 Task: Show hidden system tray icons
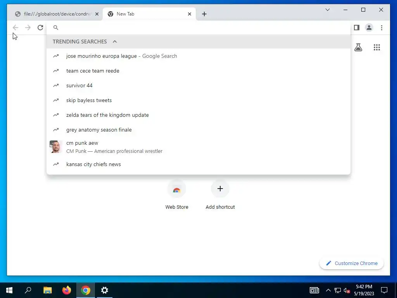point(328,290)
